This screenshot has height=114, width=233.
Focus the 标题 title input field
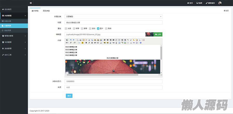[x=114, y=23]
